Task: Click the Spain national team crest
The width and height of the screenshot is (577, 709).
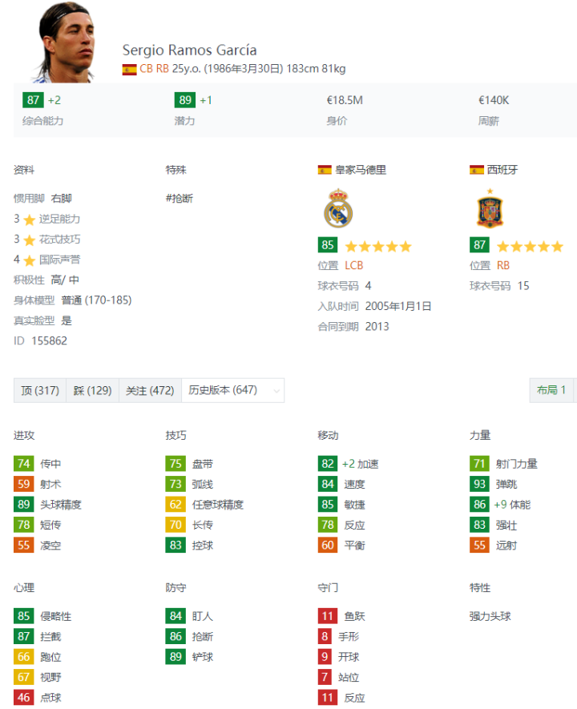Action: tap(490, 208)
